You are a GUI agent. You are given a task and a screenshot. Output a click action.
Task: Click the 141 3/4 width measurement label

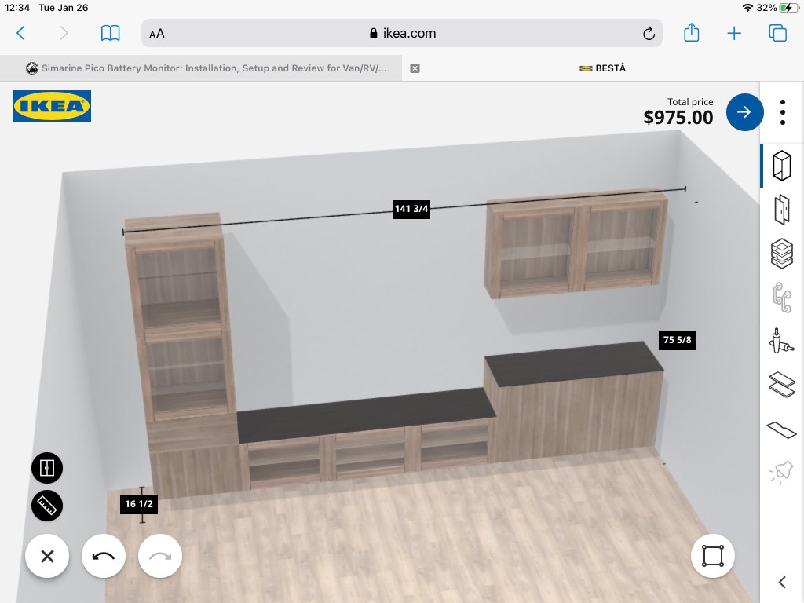click(x=411, y=209)
